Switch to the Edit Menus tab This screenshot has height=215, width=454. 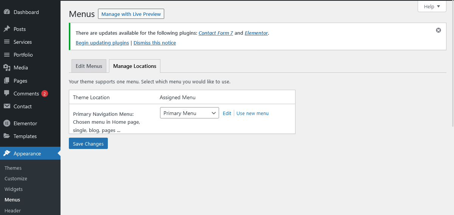pos(89,66)
